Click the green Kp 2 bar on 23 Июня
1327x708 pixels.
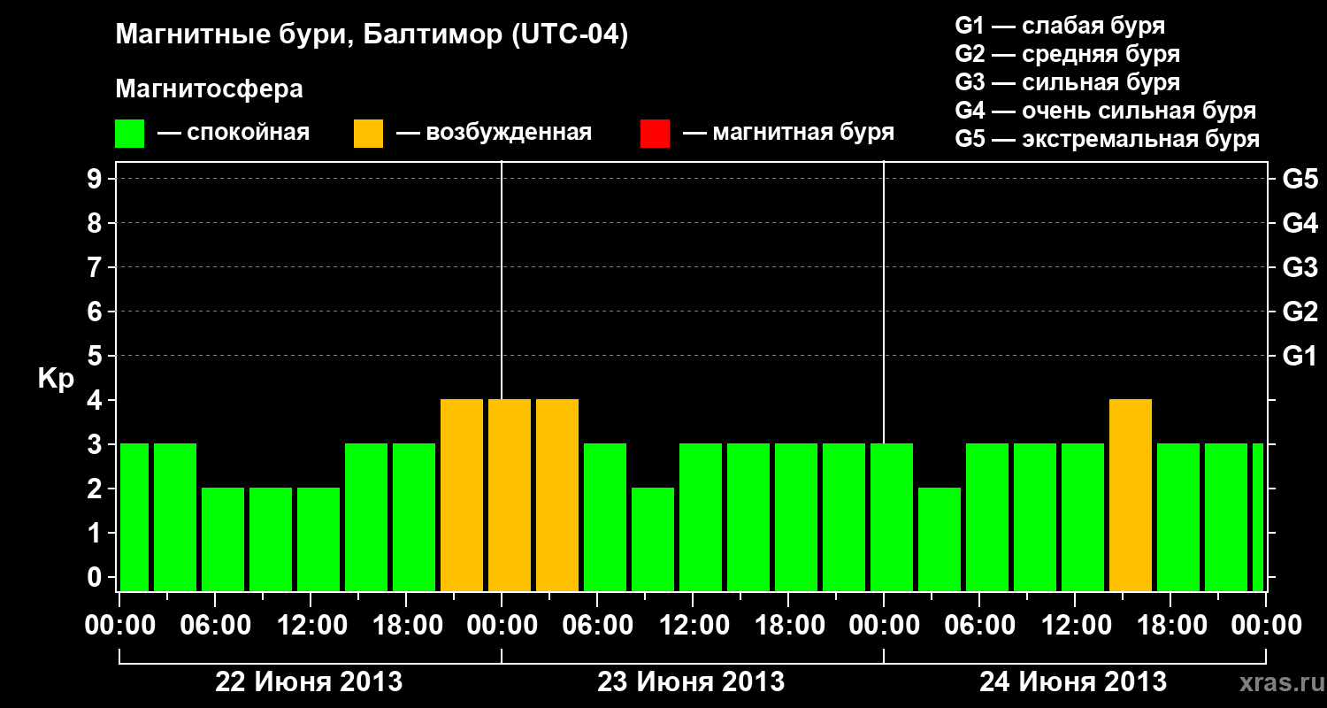coord(653,540)
